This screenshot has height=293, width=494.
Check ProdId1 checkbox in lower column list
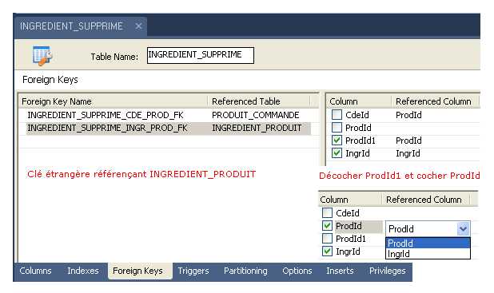click(x=328, y=239)
